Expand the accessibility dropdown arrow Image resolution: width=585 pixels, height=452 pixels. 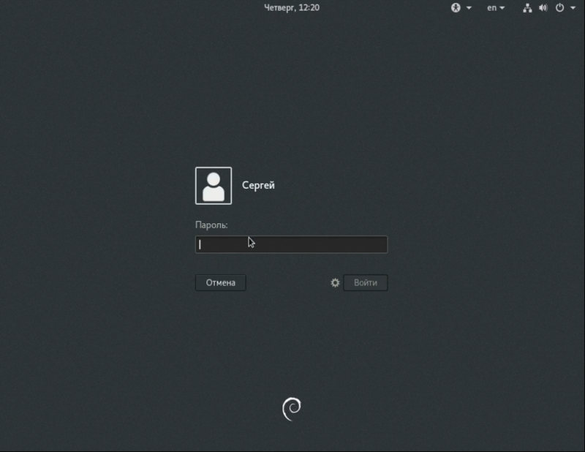[469, 8]
